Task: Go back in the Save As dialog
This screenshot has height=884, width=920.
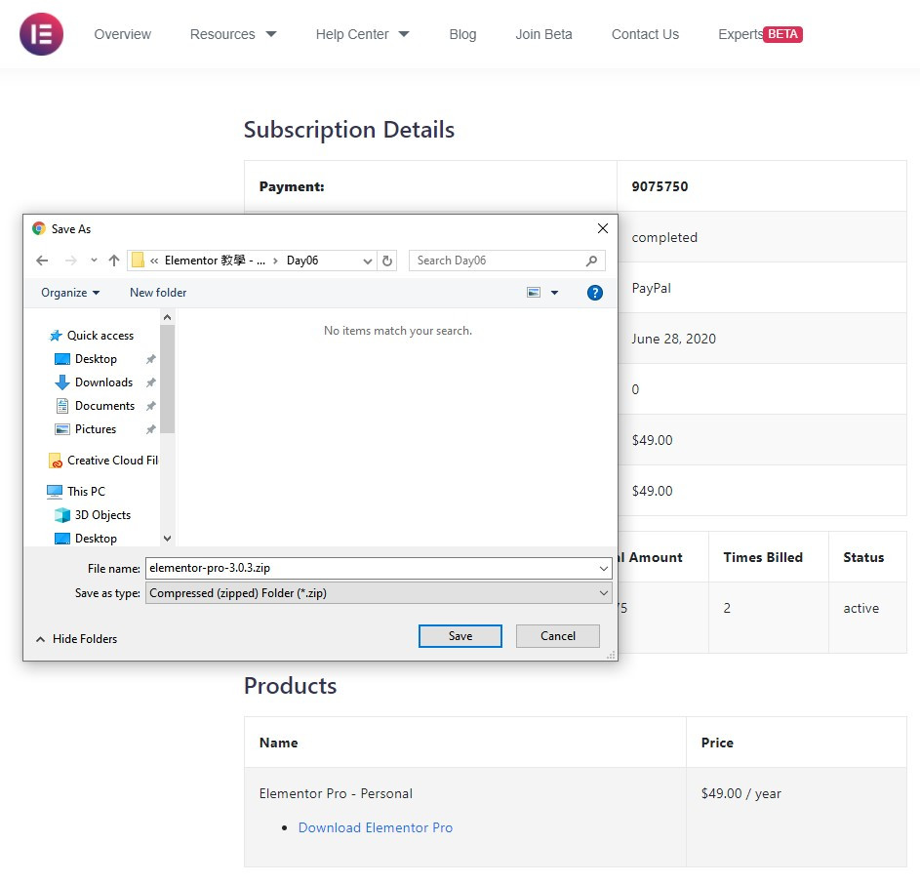Action: click(42, 261)
